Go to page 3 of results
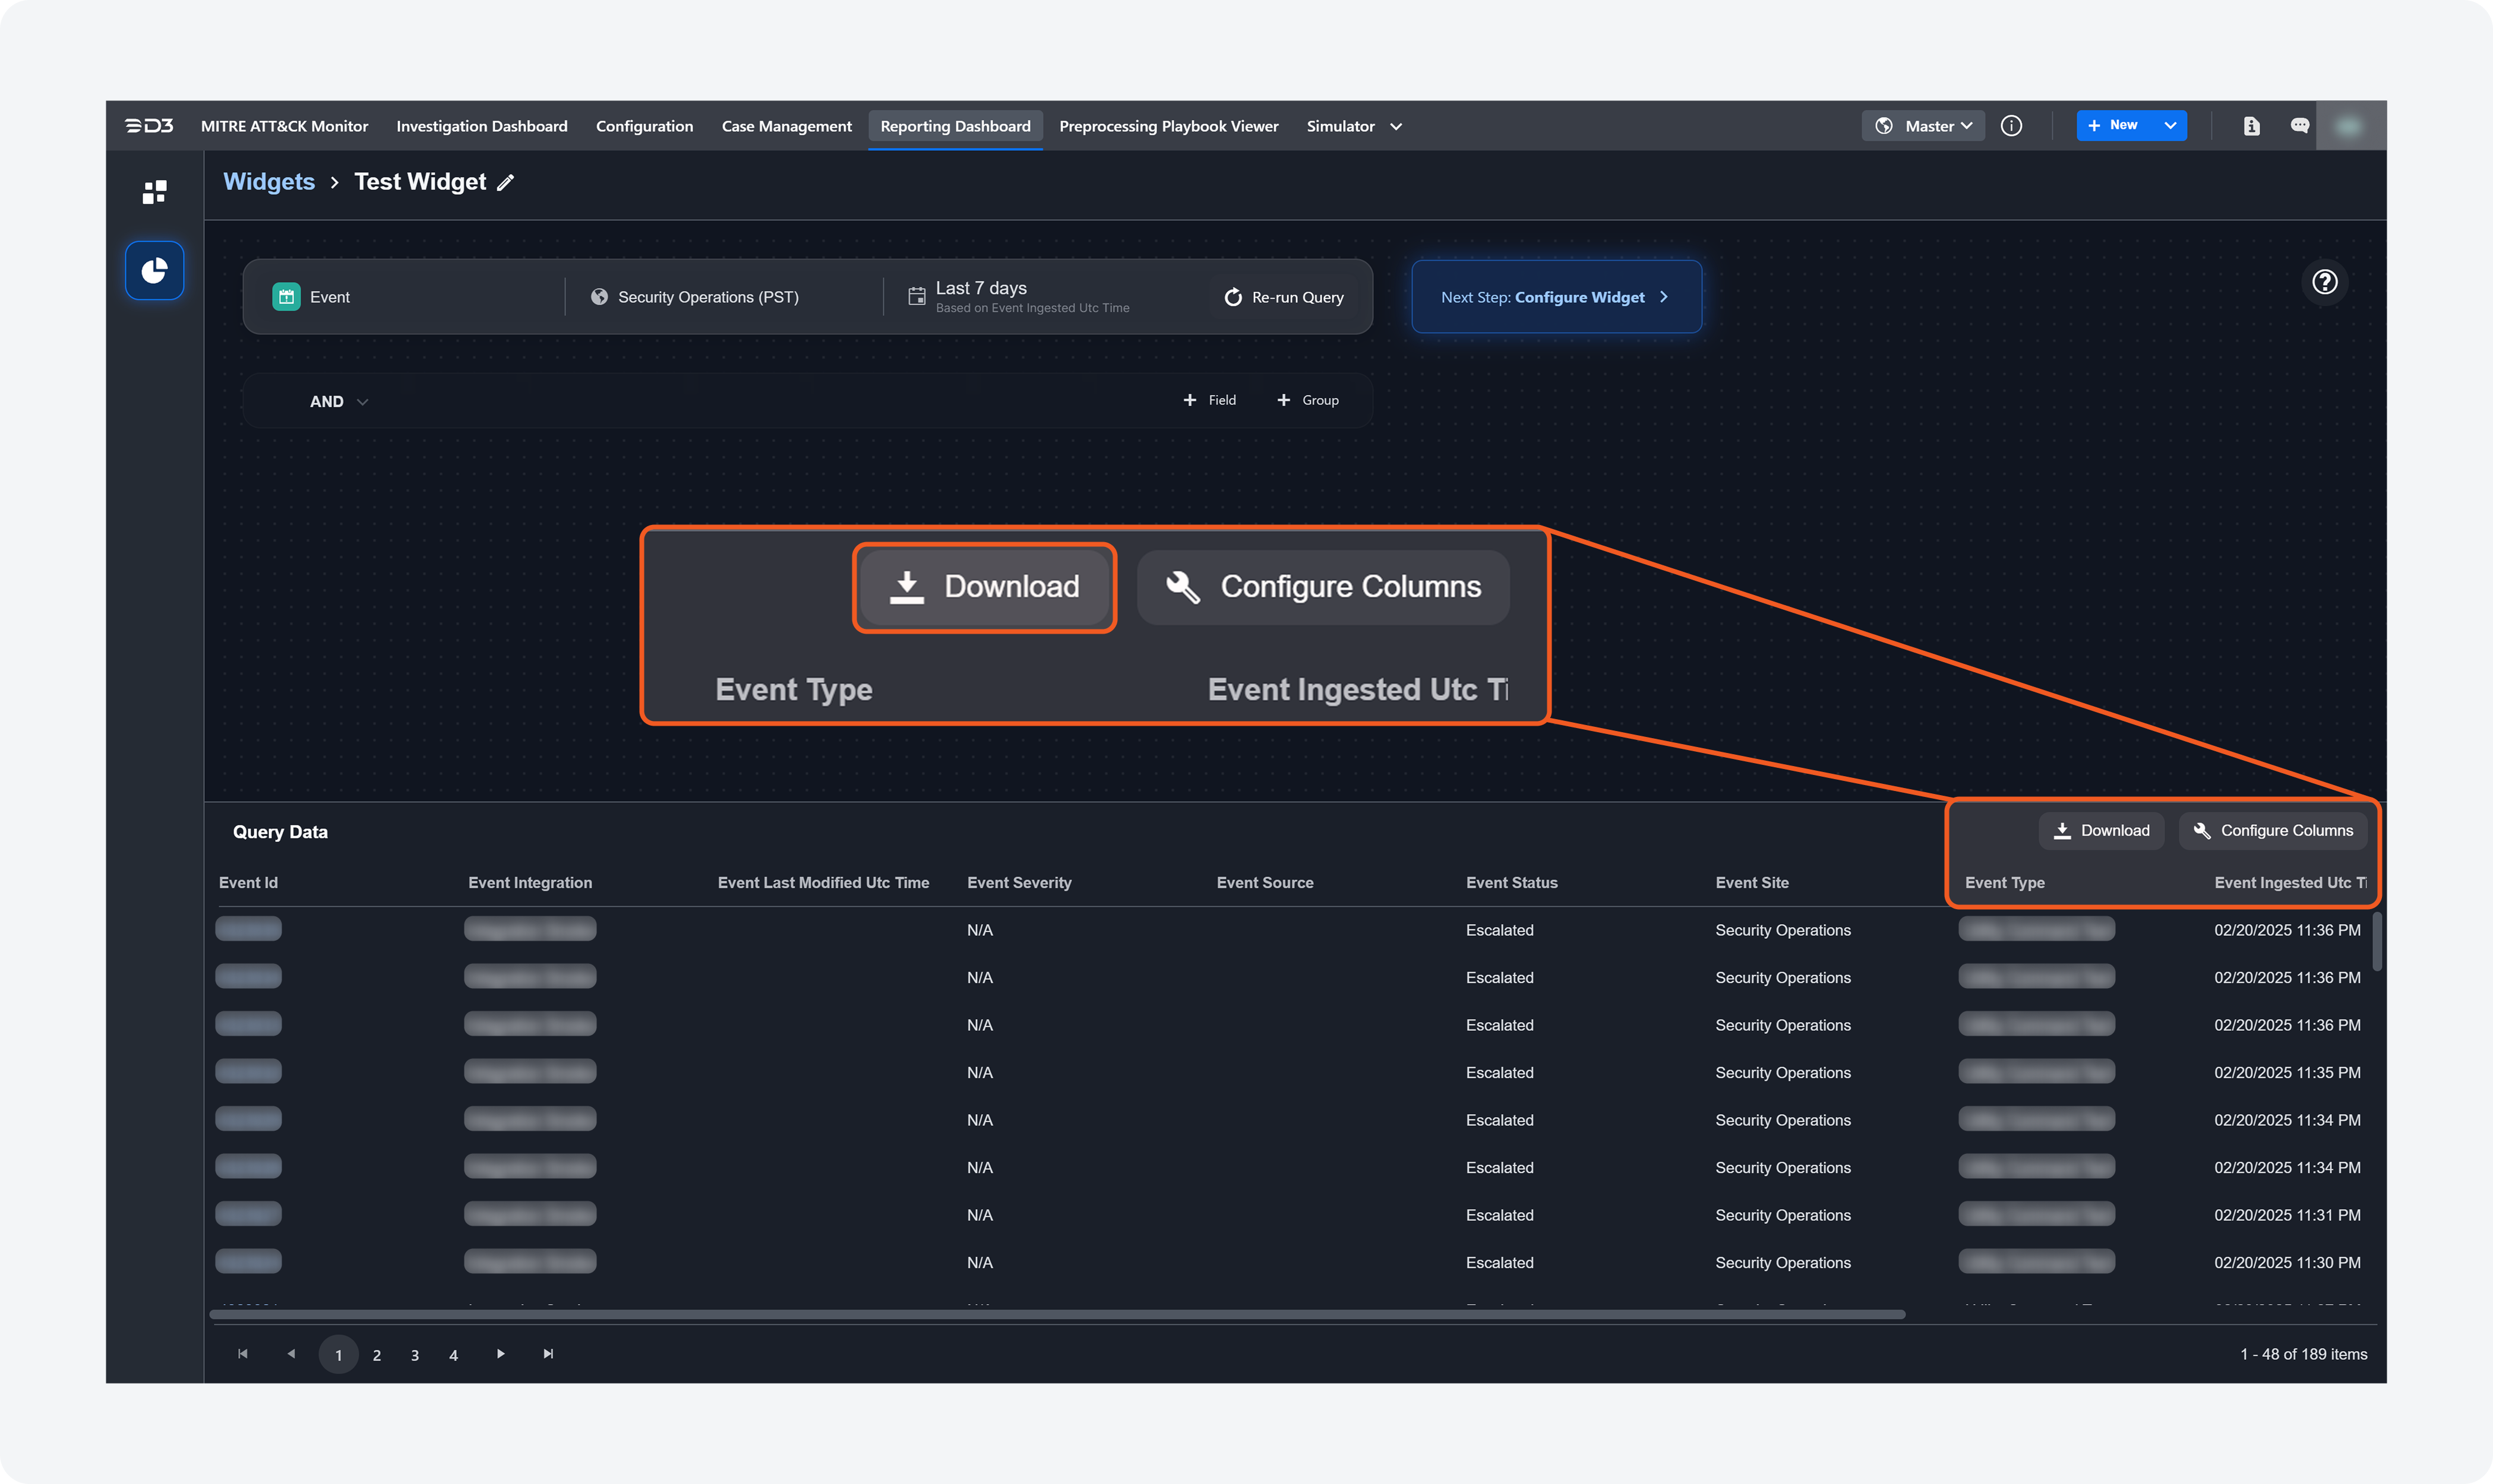Viewport: 2493px width, 1484px height. coord(414,1355)
